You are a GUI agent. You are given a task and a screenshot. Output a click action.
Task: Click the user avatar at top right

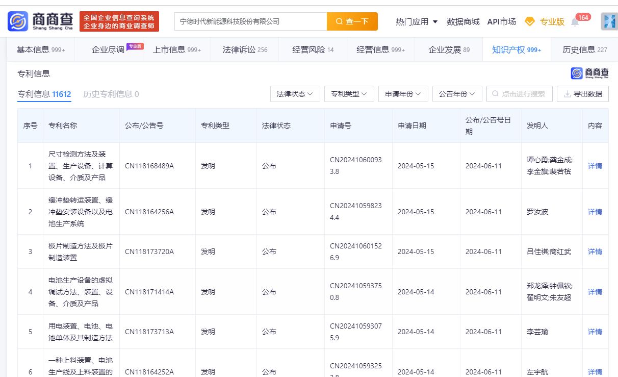coord(609,21)
